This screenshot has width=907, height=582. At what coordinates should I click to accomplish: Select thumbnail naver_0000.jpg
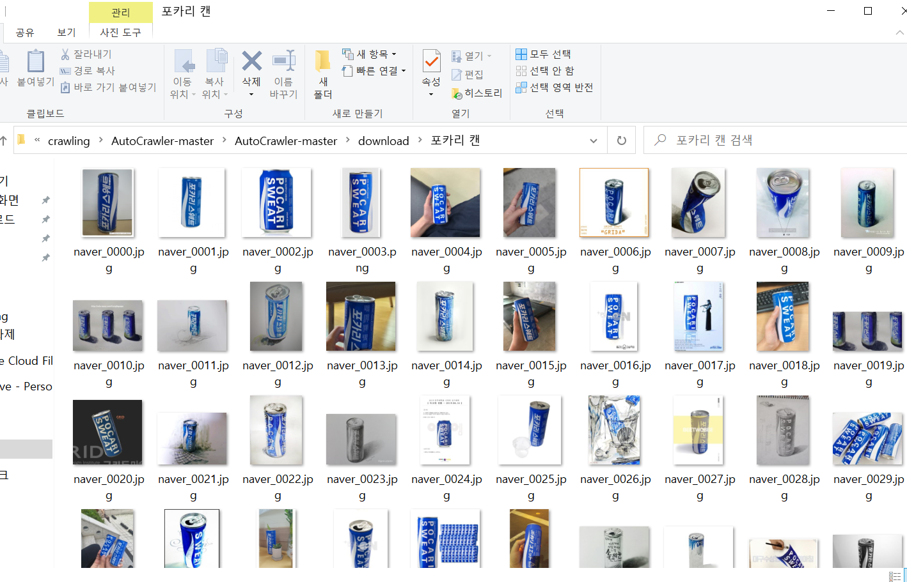(x=107, y=203)
